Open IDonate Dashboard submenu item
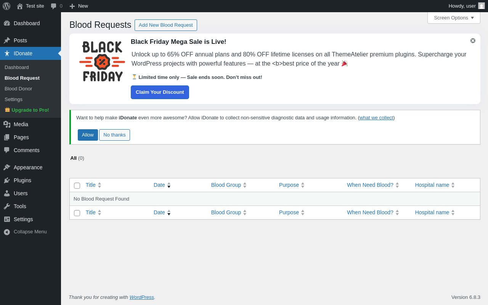The width and height of the screenshot is (488, 305). pos(17,67)
